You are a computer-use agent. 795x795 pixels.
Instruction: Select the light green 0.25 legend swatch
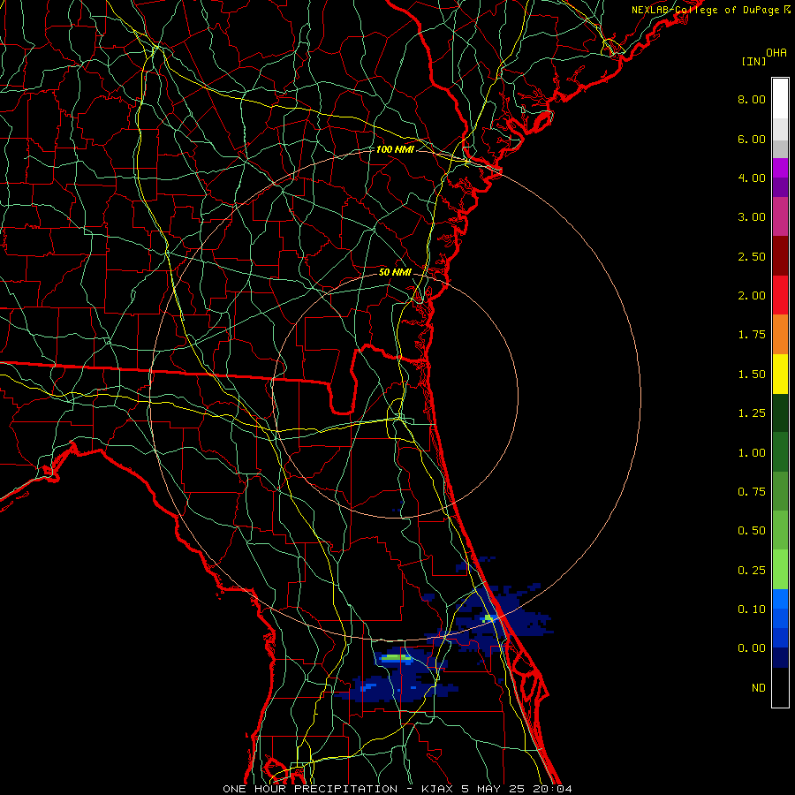780,570
